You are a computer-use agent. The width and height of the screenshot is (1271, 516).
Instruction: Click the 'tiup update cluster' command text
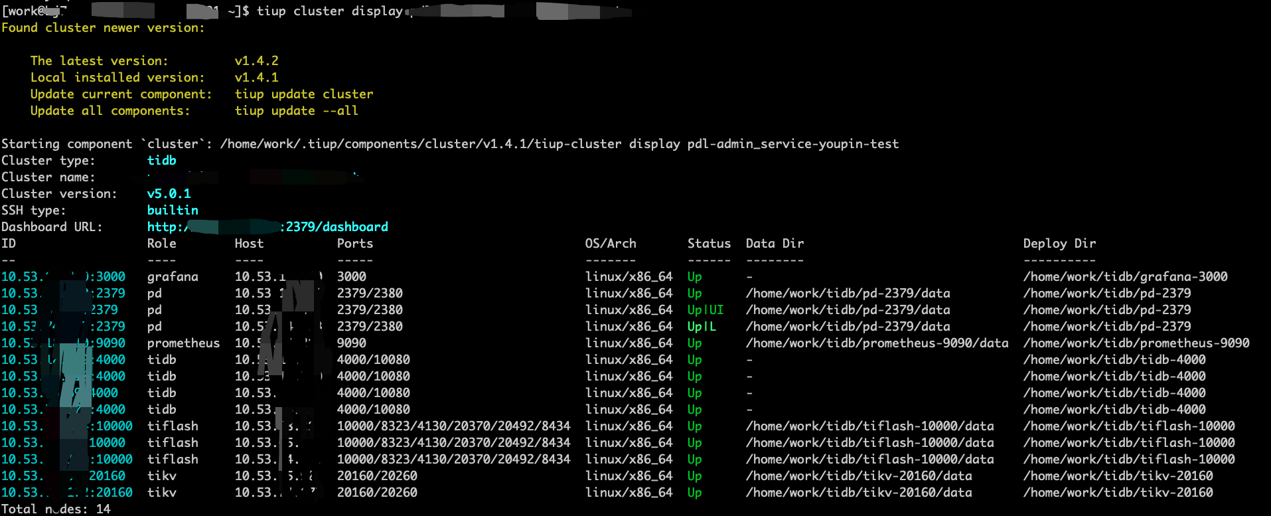[x=303, y=94]
